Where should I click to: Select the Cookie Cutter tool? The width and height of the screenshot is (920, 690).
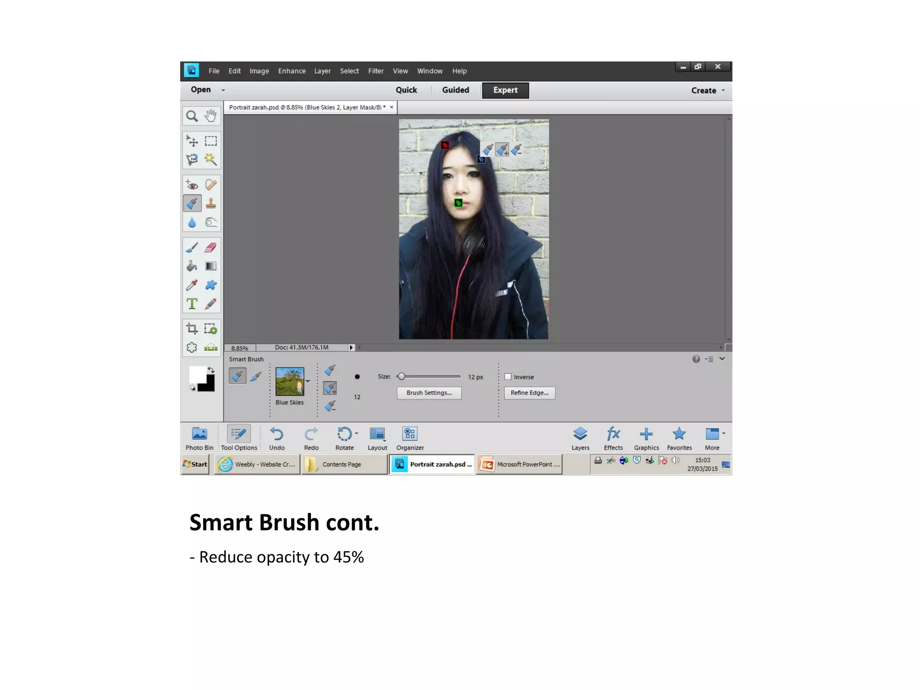coord(192,347)
